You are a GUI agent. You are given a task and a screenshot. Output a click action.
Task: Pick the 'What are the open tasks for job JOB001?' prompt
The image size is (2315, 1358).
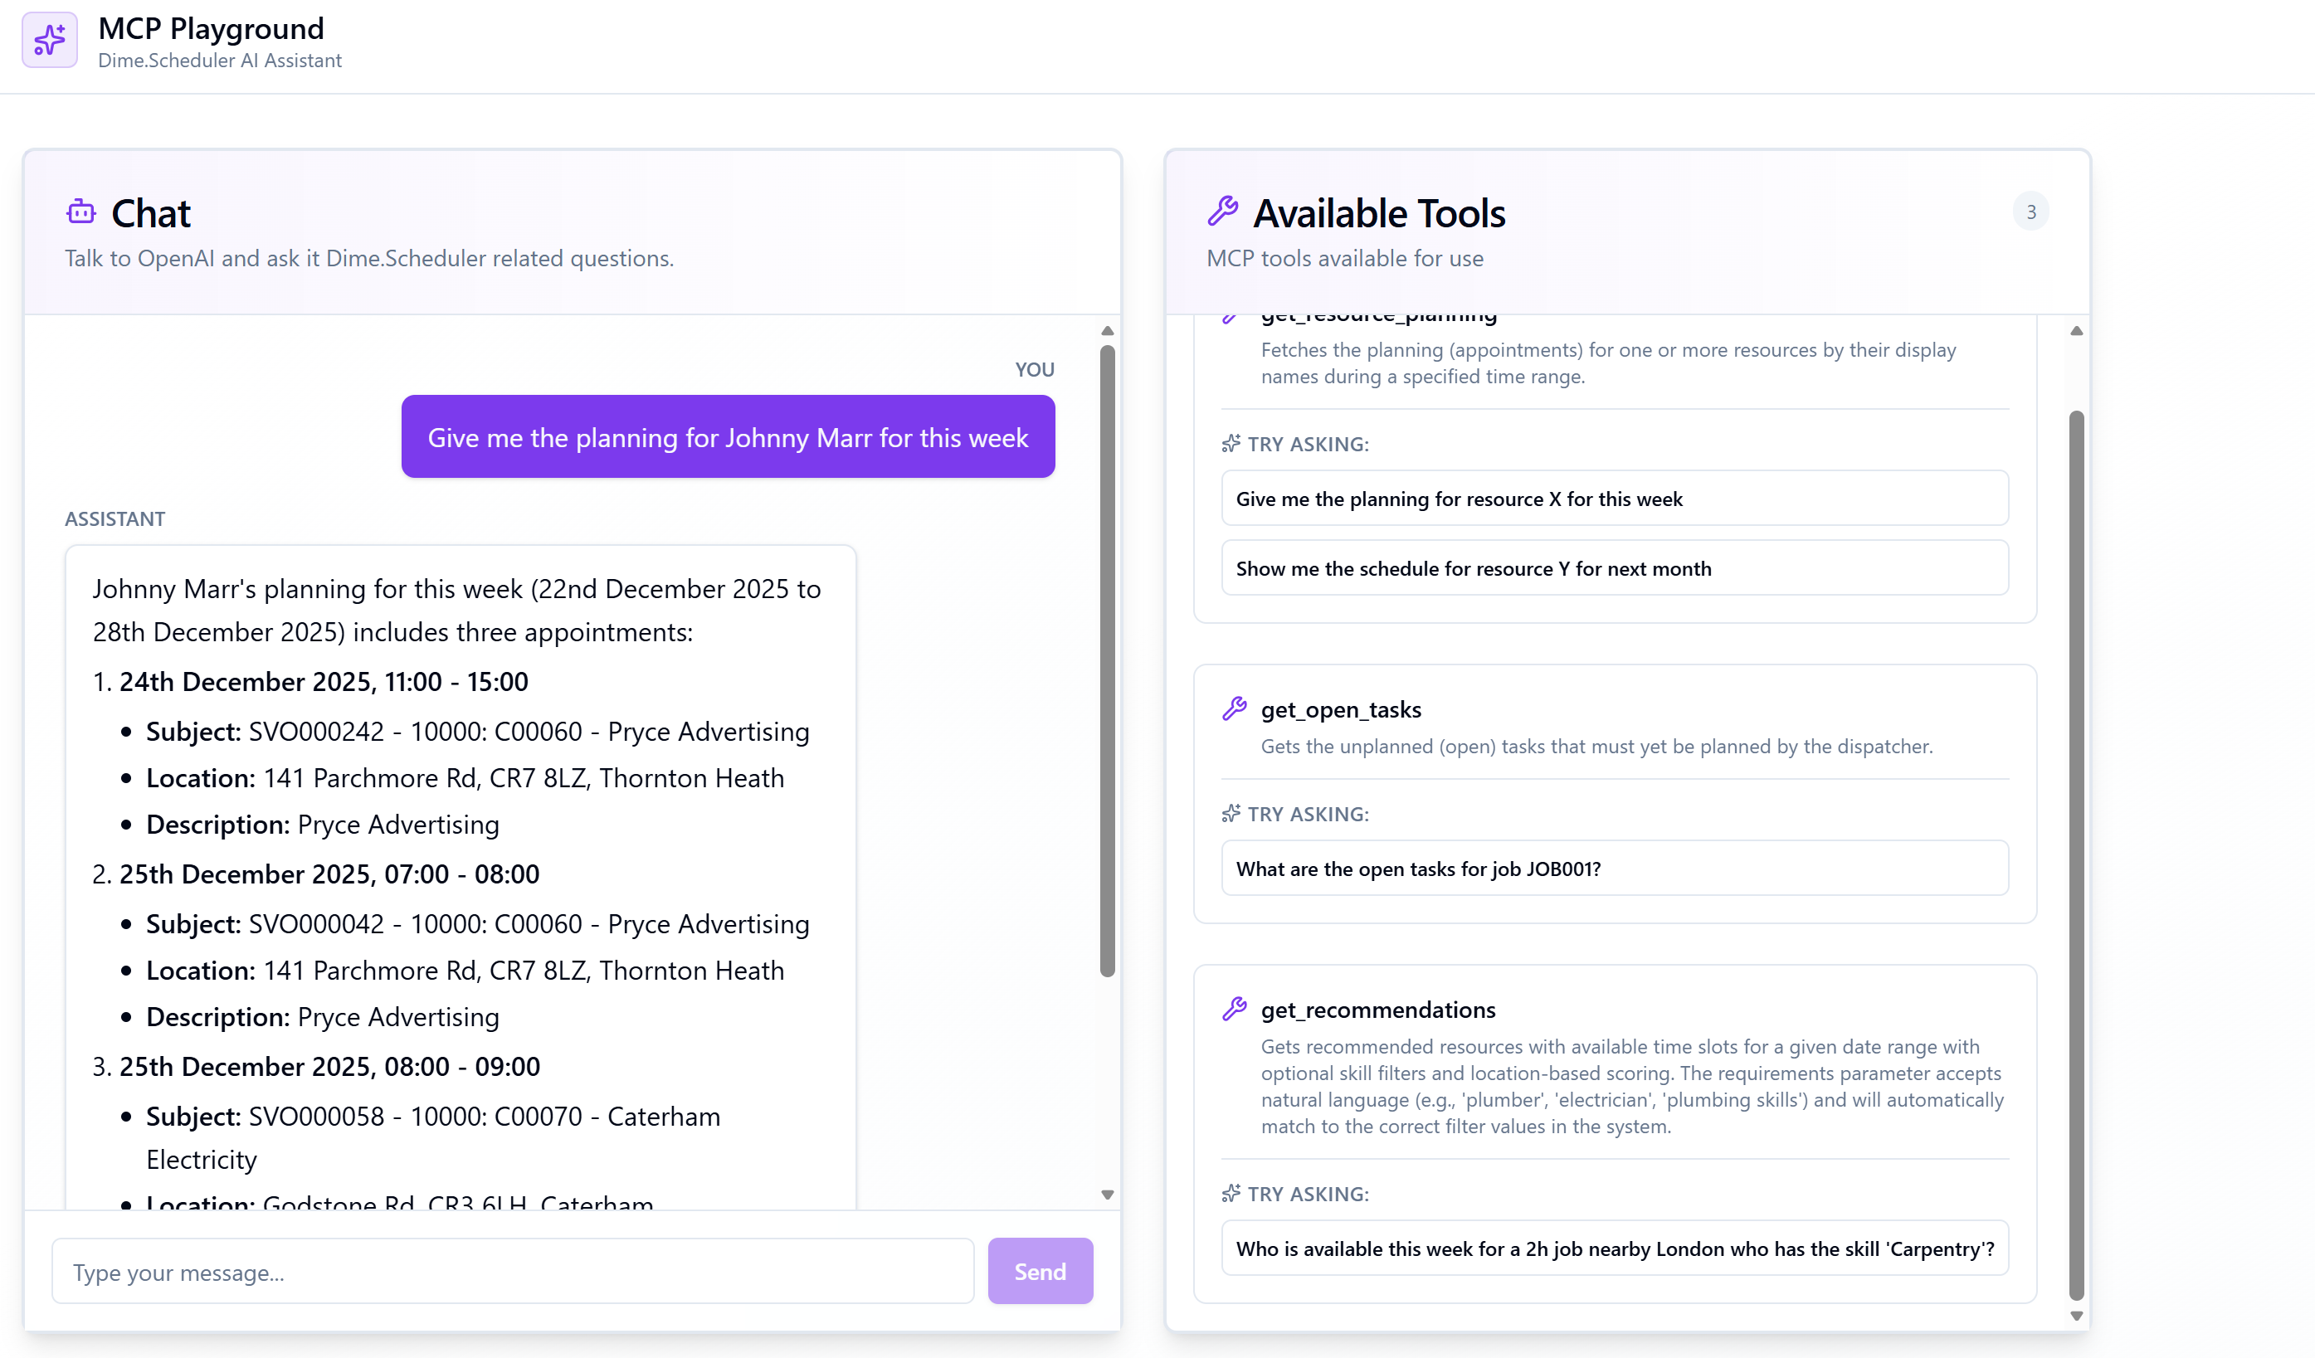click(1614, 869)
